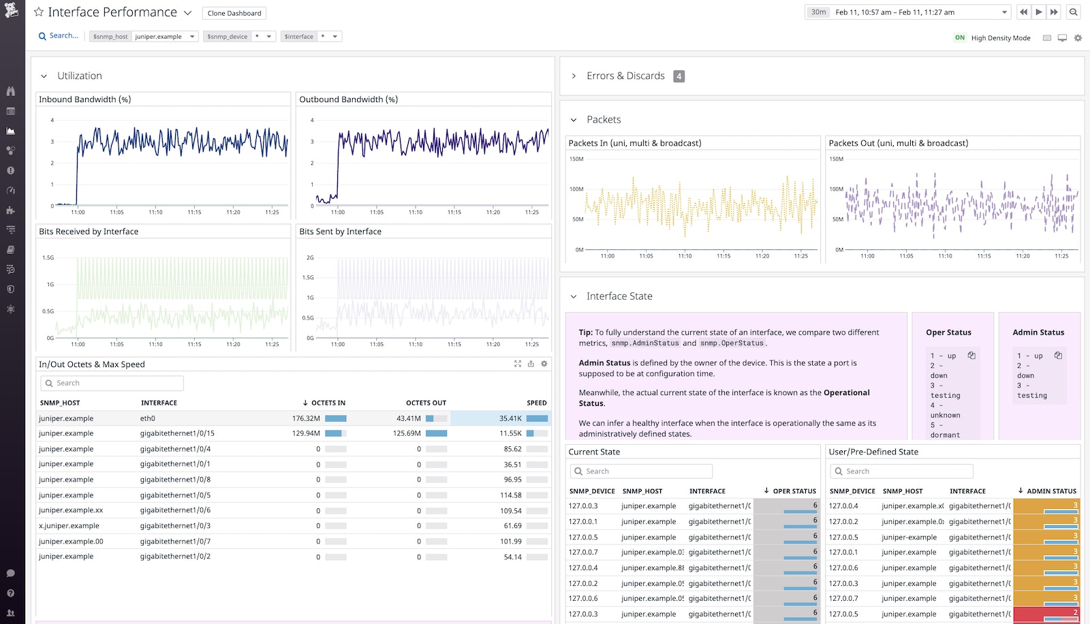1090x624 pixels.
Task: Copy the Oper Status legend values
Action: tap(971, 355)
